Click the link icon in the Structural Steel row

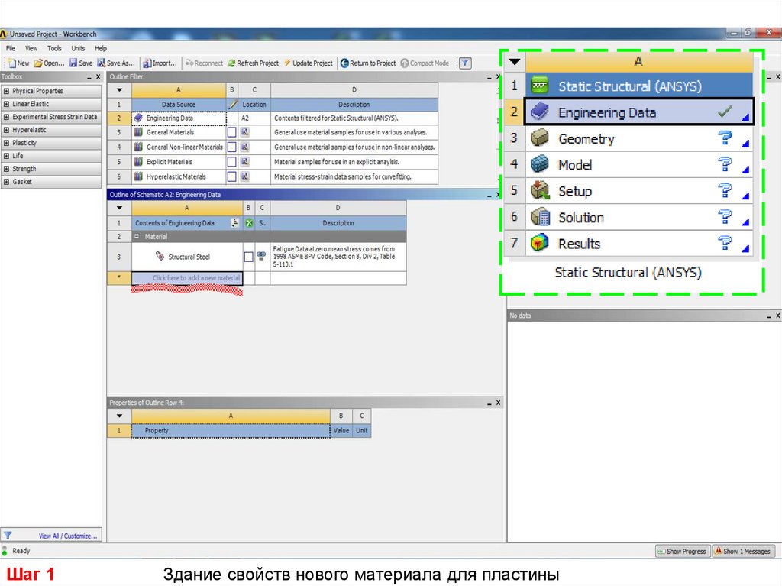click(261, 254)
